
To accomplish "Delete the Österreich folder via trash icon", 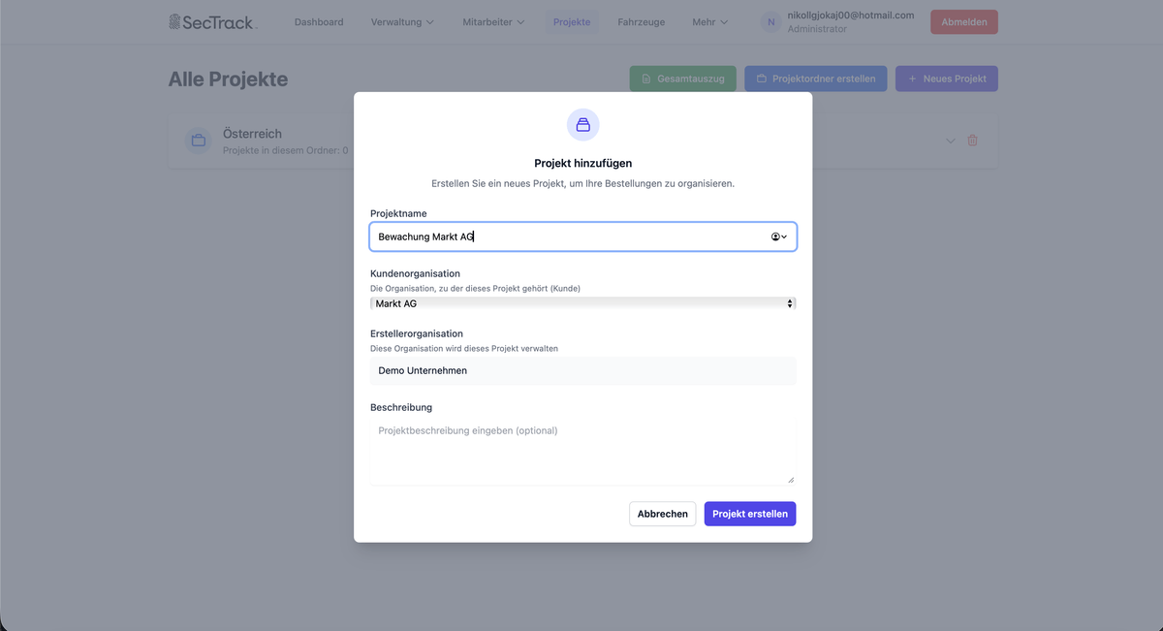I will tap(972, 141).
